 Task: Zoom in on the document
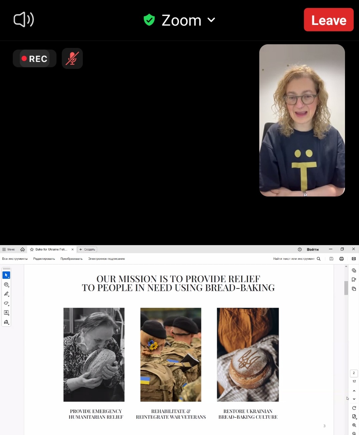[354, 425]
